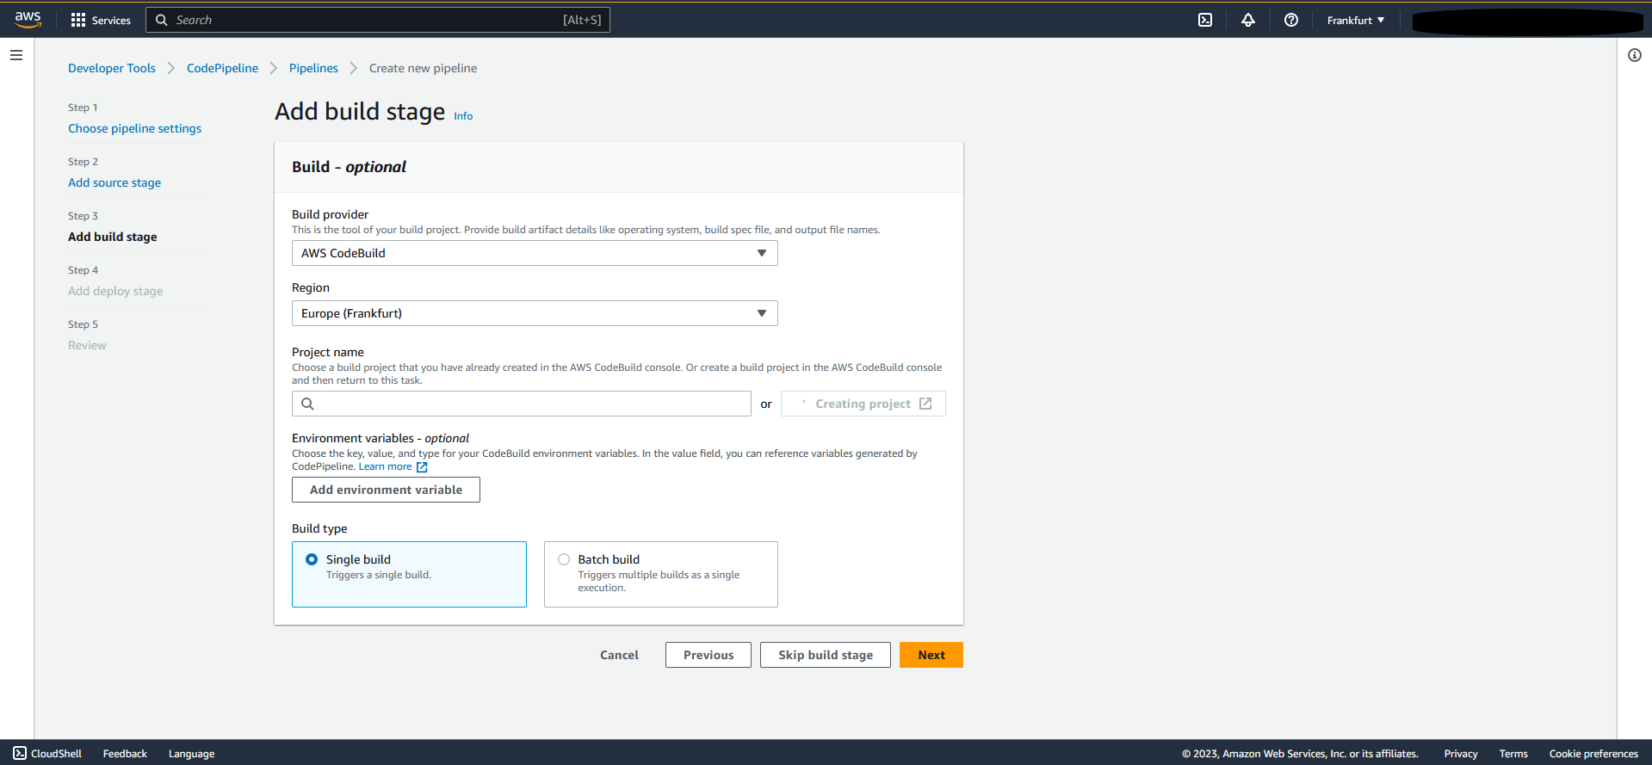Select the Batch build radio option
1652x765 pixels.
(x=564, y=559)
